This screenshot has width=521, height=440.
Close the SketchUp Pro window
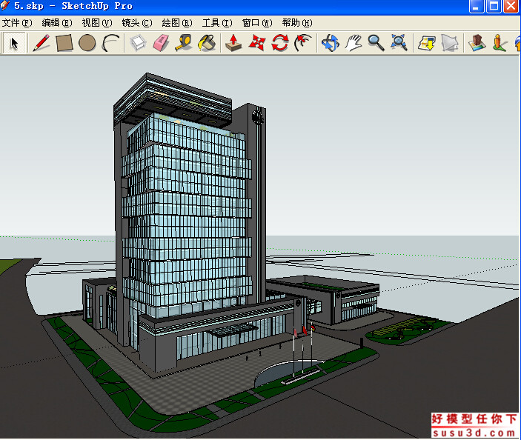[511, 7]
